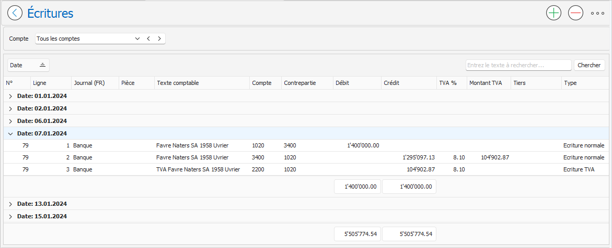Click the Tiers column header
This screenshot has height=248, width=612.
[536, 83]
